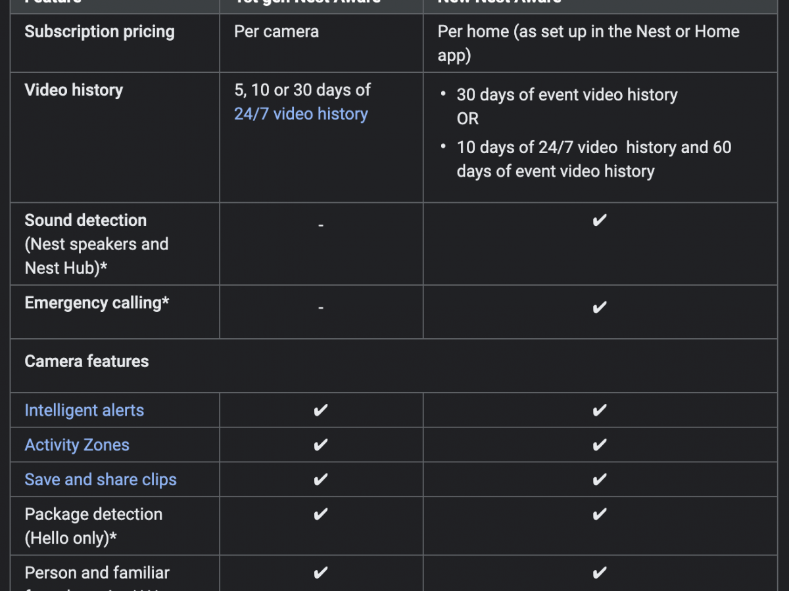Click the dash in the Emergency calling row
The width and height of the screenshot is (789, 591).
[x=321, y=308]
